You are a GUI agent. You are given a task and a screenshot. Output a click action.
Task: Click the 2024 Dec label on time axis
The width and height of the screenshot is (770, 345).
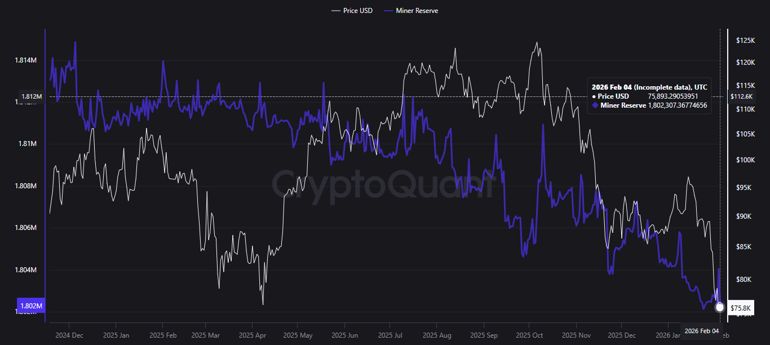(69, 335)
